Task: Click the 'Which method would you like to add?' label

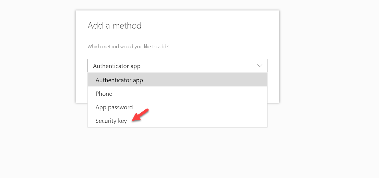Action: point(128,46)
